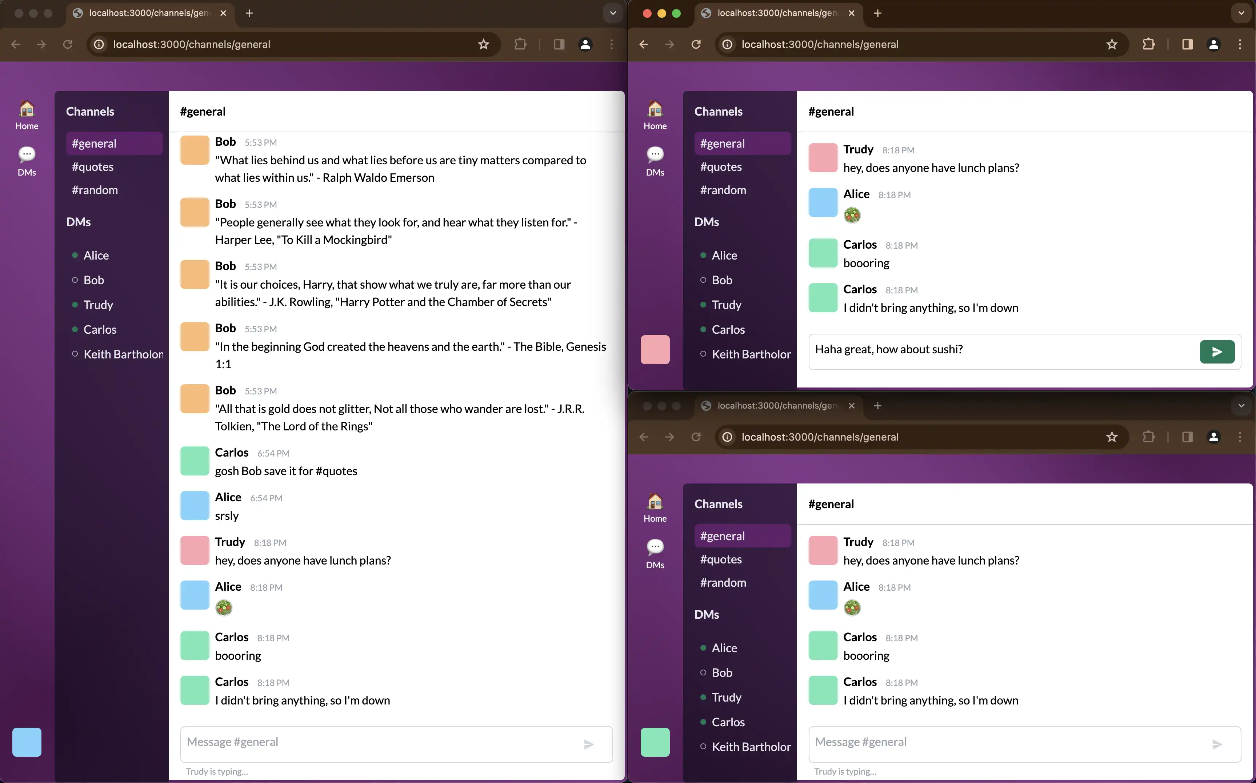Viewport: 1256px width, 783px height.
Task: Open Home icon in bottom-right window sidebar
Action: tap(655, 507)
